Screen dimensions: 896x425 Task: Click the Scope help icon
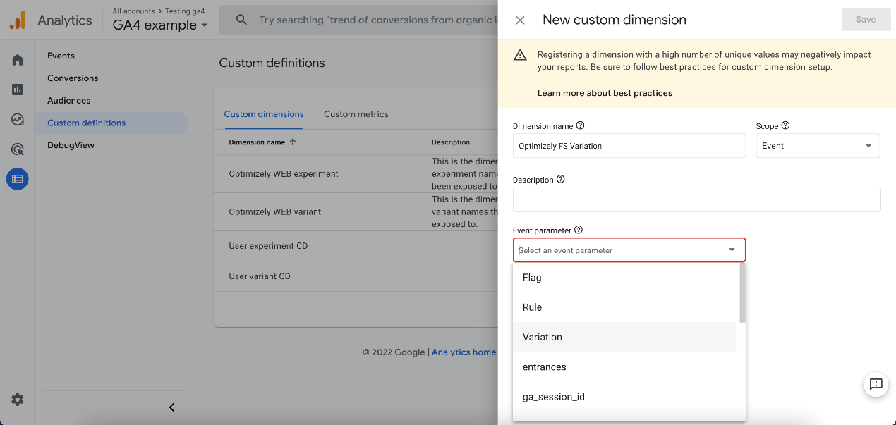point(785,125)
